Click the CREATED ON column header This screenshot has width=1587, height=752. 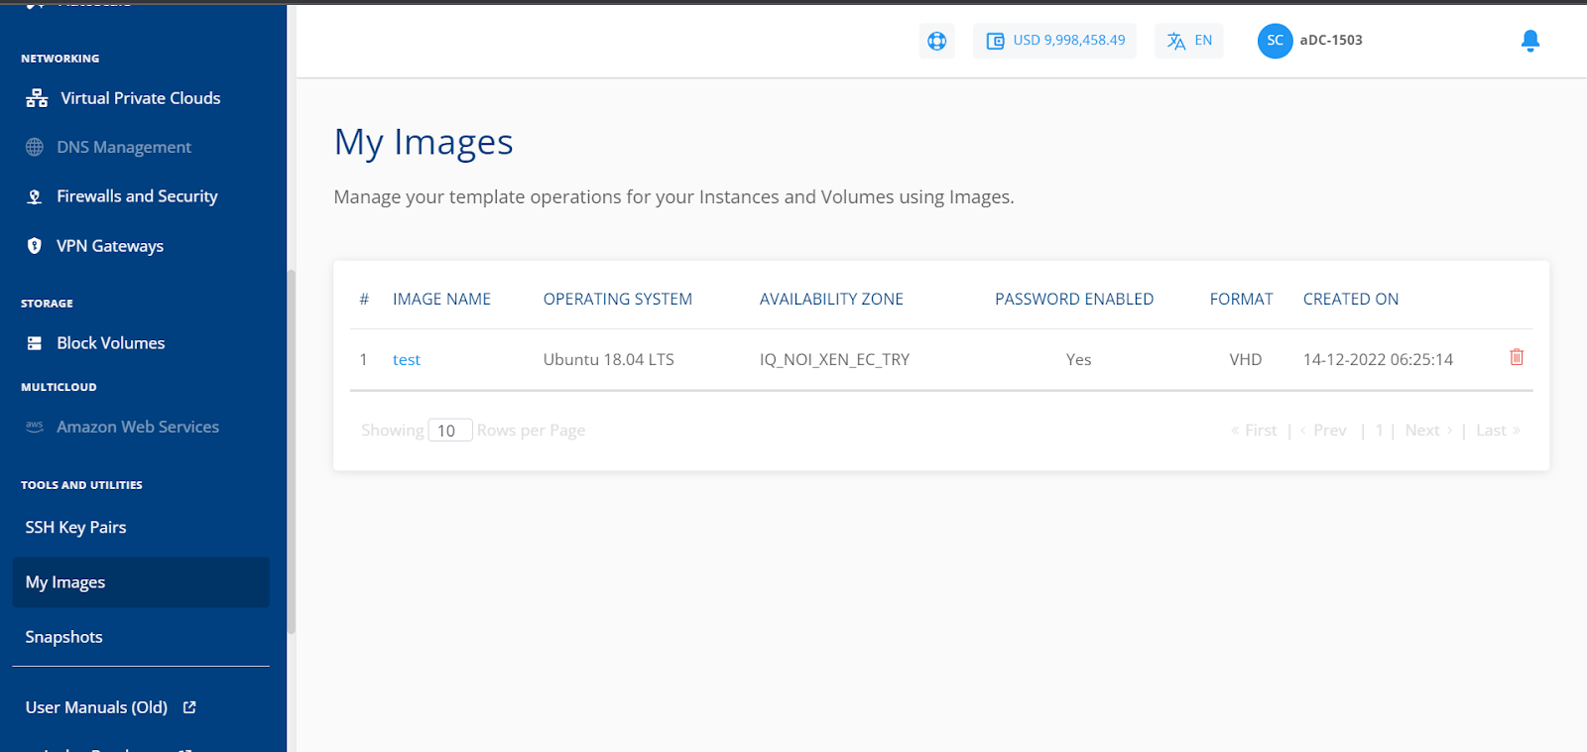pos(1351,300)
